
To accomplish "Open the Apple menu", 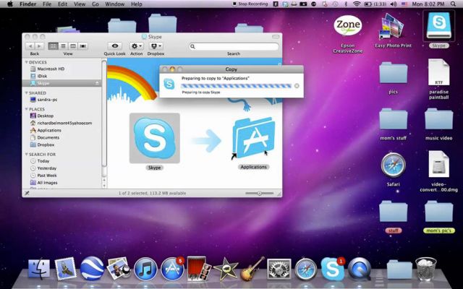I will coord(9,4).
